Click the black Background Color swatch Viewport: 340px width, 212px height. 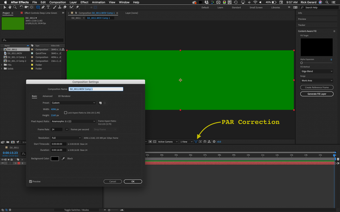click(x=55, y=158)
